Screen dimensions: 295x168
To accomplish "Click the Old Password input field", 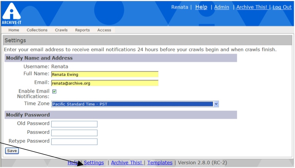I will coord(74,124).
